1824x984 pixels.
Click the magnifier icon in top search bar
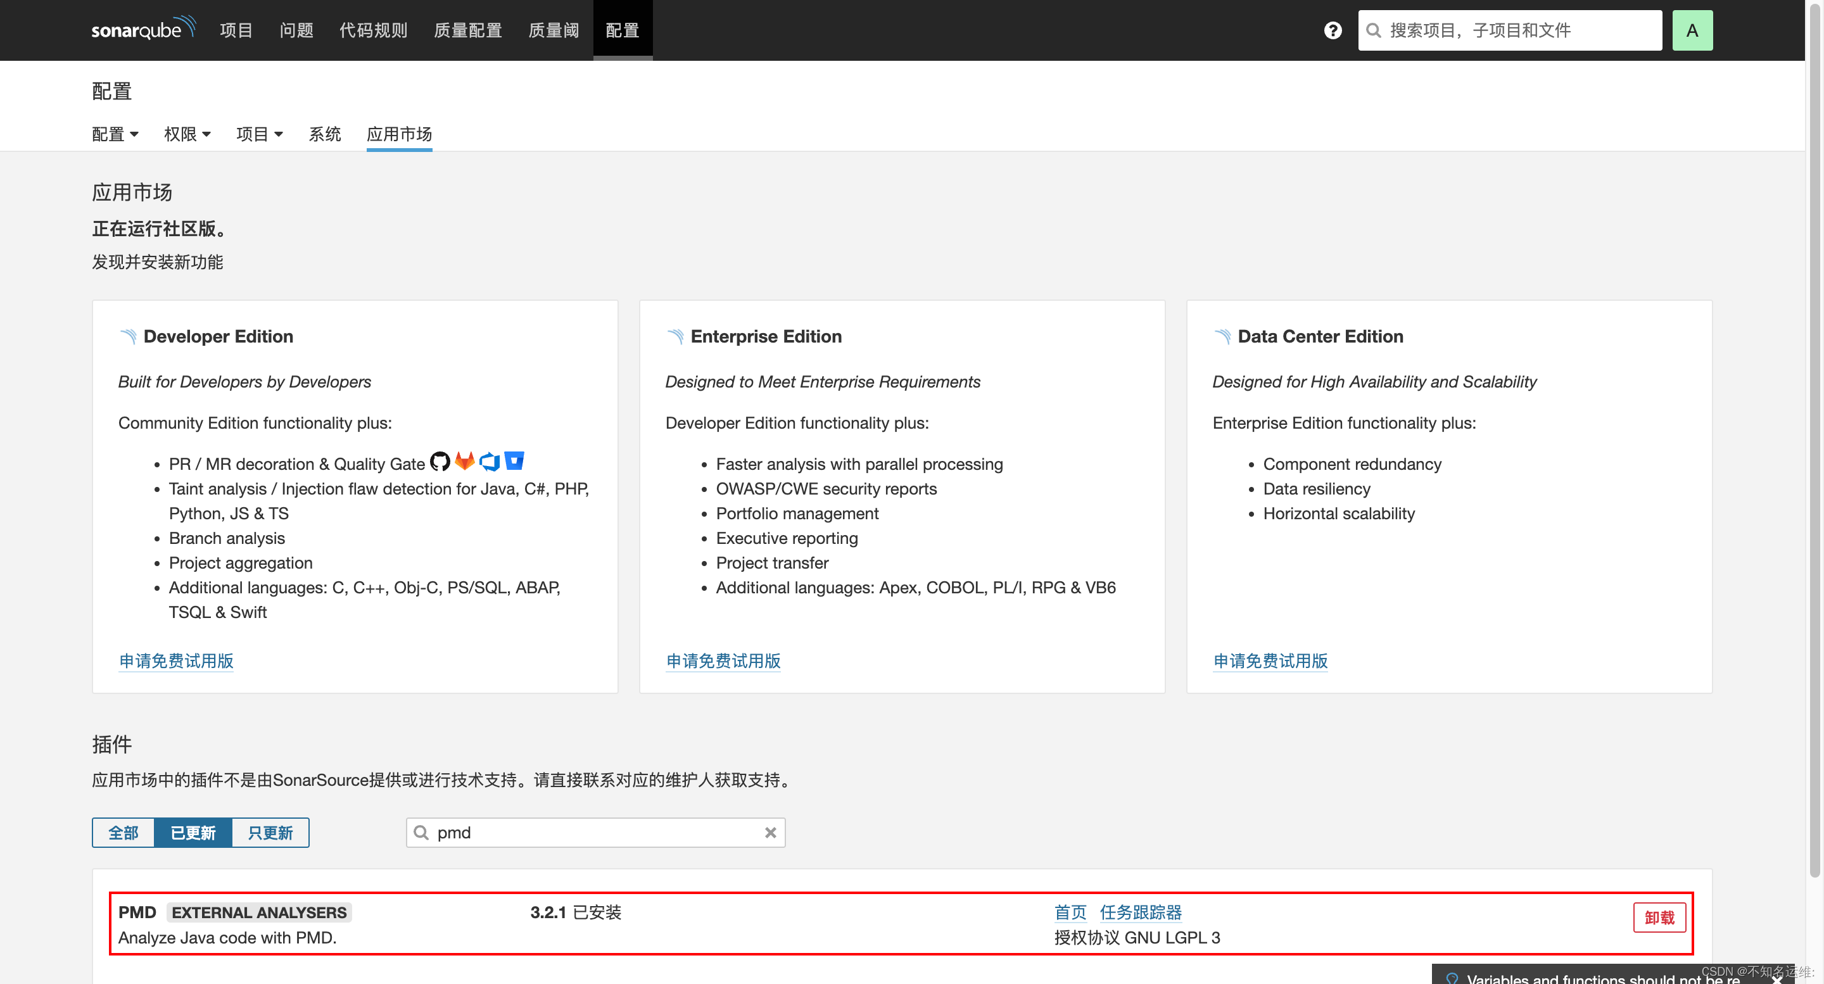point(1373,30)
